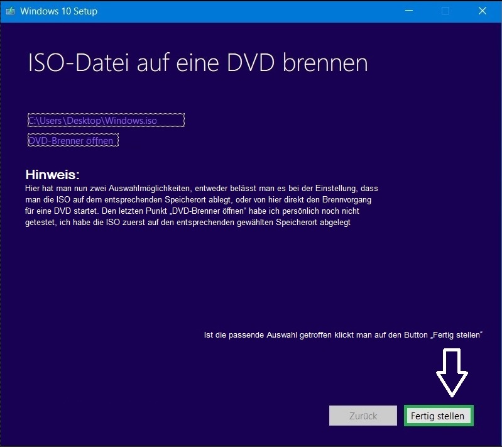The width and height of the screenshot is (502, 447).
Task: Open the C:\Users\Desktop\Windows.iso file link
Action: pos(106,120)
